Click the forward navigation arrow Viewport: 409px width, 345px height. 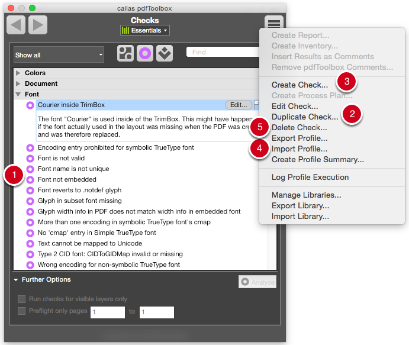(x=38, y=25)
